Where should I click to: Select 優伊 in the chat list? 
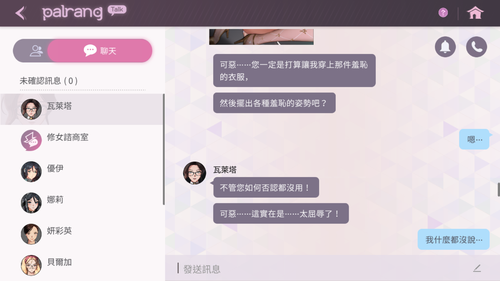click(x=82, y=172)
